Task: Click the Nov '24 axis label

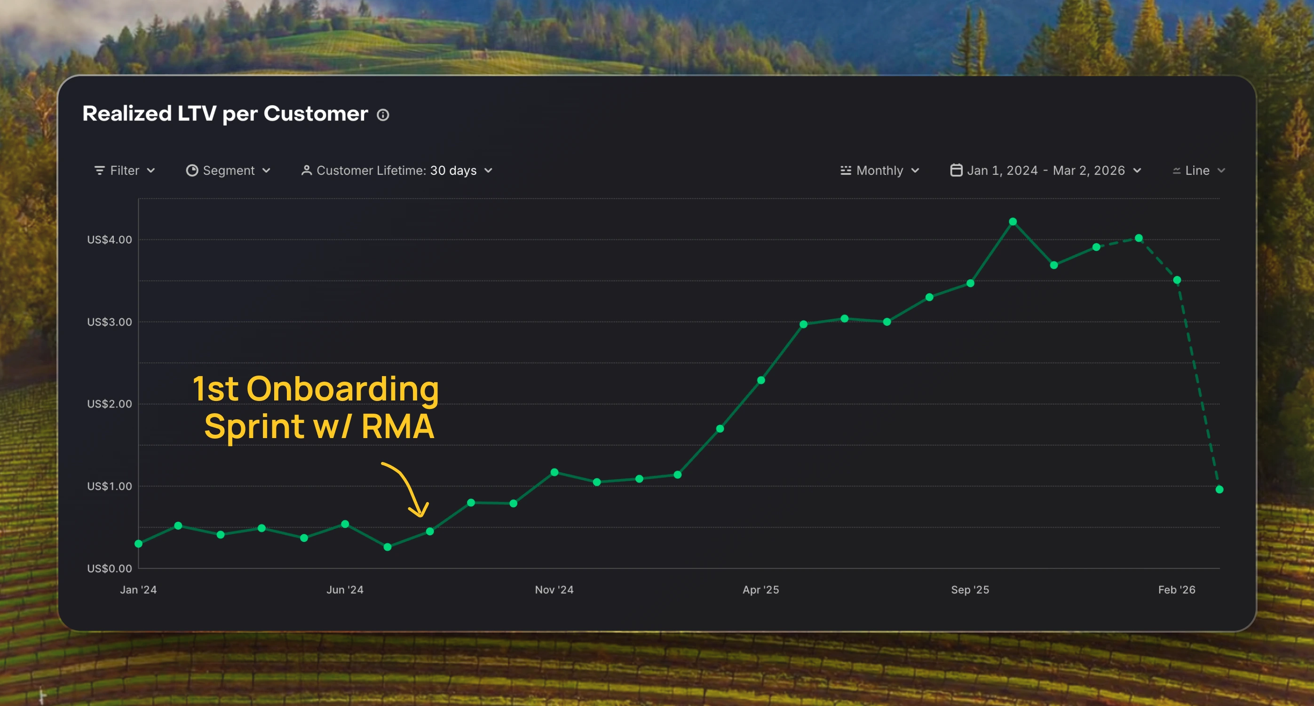Action: tap(554, 590)
